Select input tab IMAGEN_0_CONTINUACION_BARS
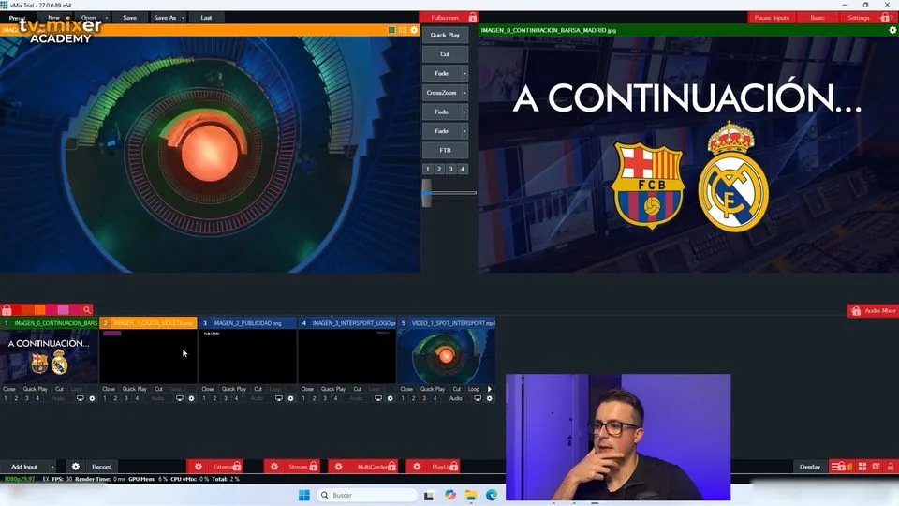Viewport: 899px width, 506px height. (x=50, y=323)
